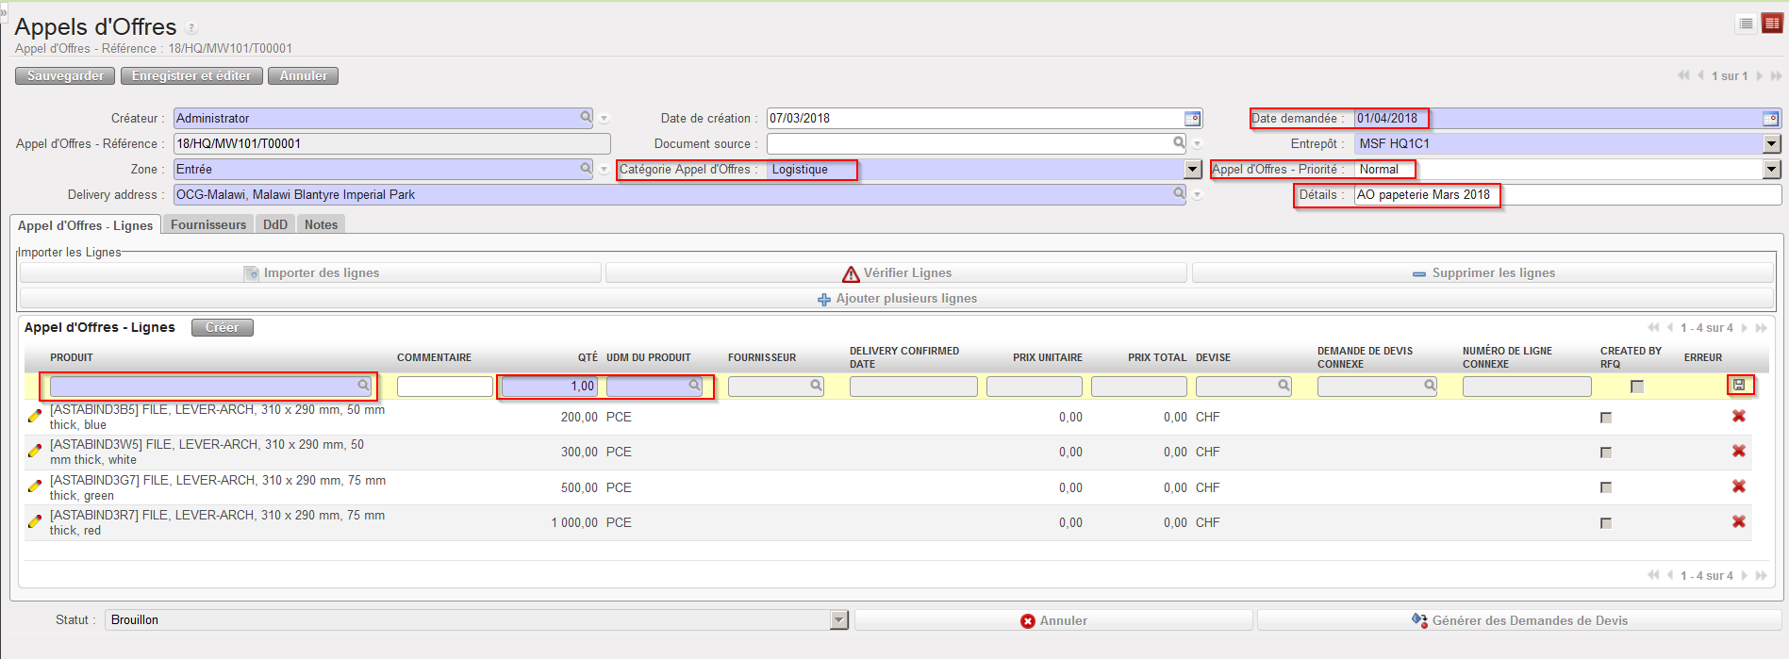Open the Date demandée calendar picker
Image resolution: width=1789 pixels, height=659 pixels.
[1770, 119]
